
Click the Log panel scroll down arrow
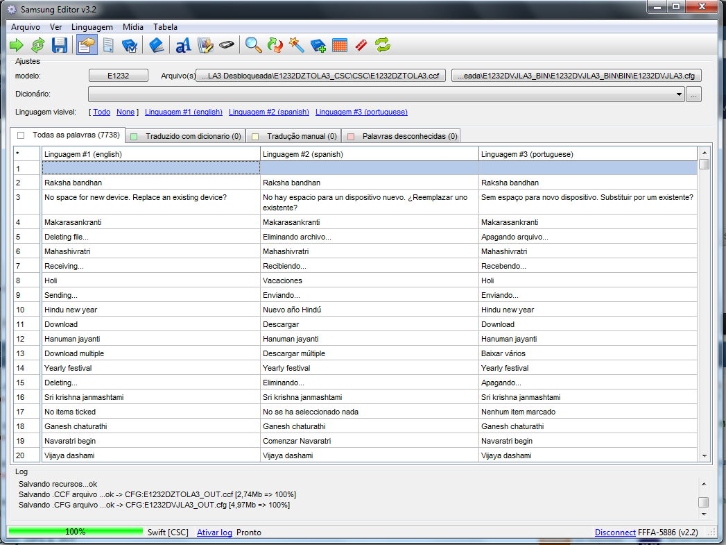[703, 514]
